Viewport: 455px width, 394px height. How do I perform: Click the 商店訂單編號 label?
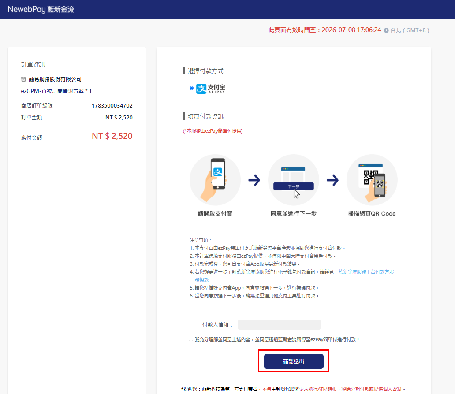(37, 106)
